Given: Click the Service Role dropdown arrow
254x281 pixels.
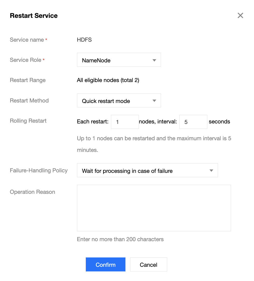Looking at the screenshot, I should (x=154, y=60).
